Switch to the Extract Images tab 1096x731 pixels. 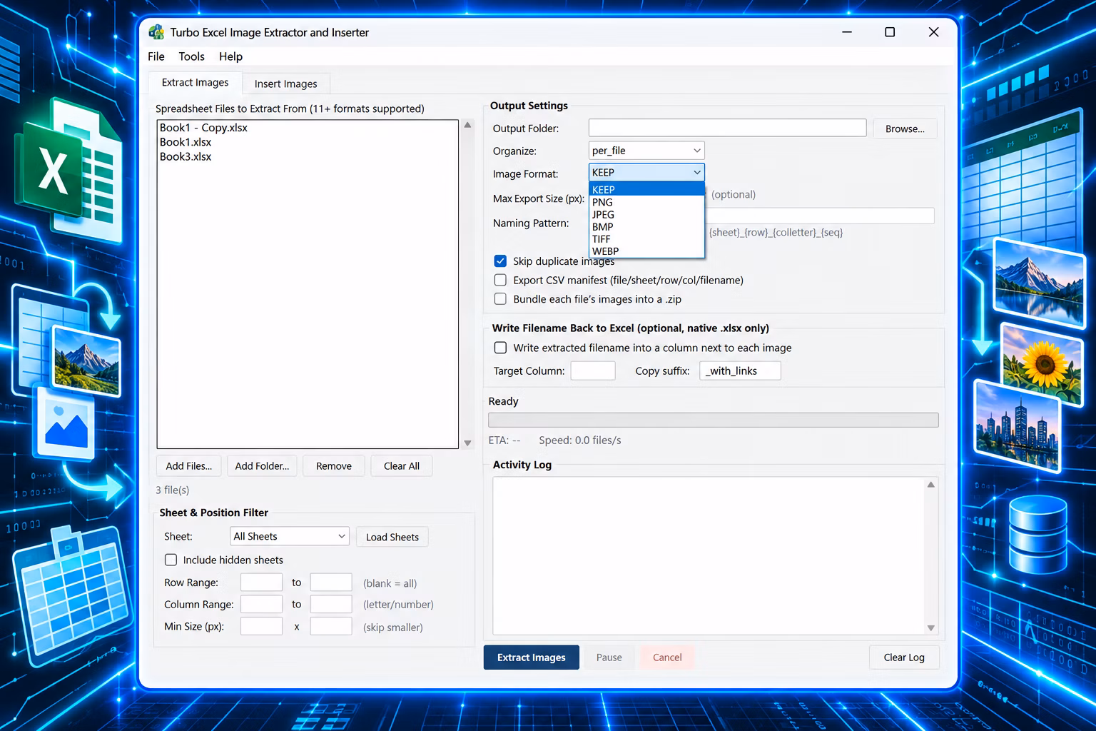pos(195,82)
